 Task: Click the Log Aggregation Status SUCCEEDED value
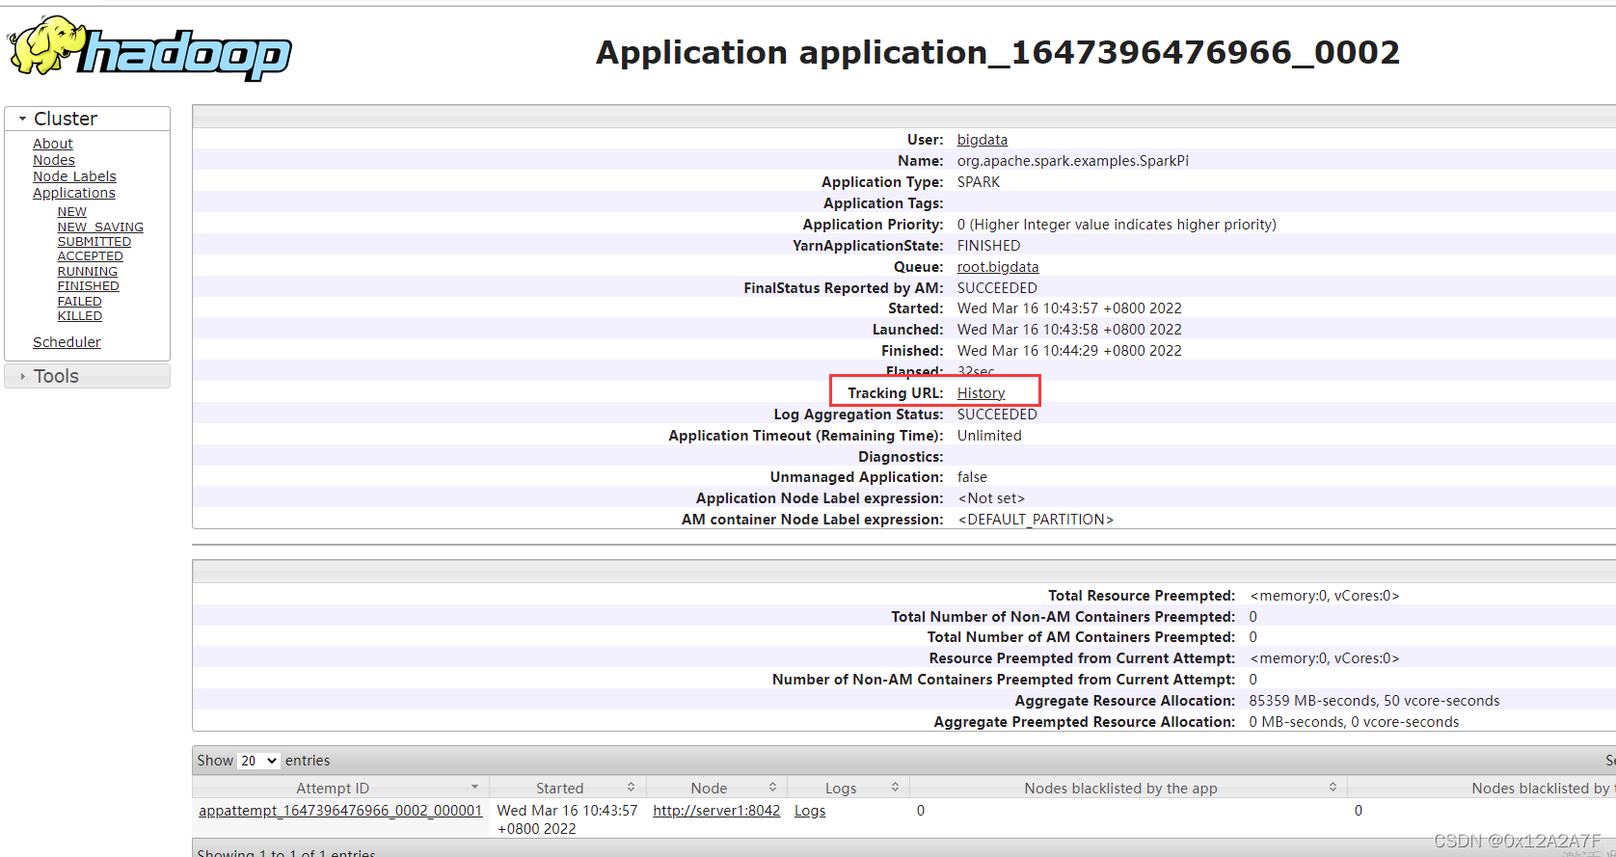pyautogui.click(x=997, y=415)
